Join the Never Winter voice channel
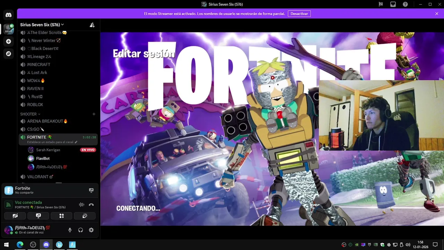 58,41
